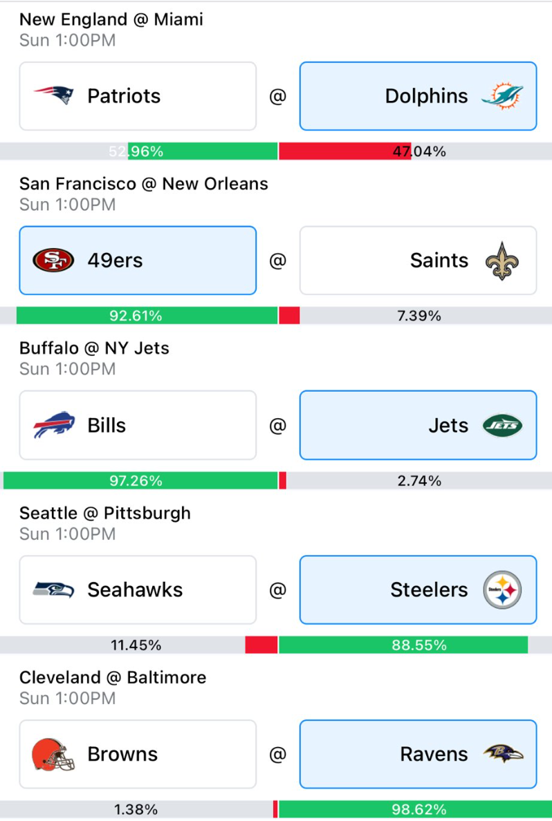552x821 pixels.
Task: Pick Seahawks to win
Action: click(138, 589)
